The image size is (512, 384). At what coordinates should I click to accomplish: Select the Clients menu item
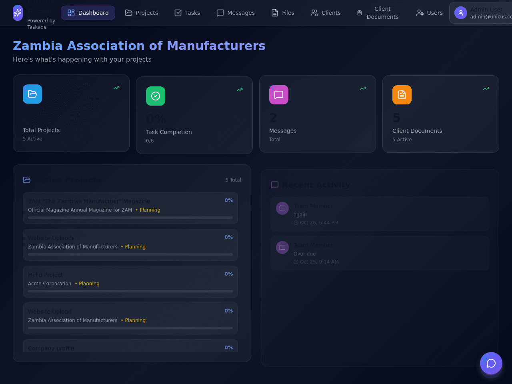pyautogui.click(x=326, y=13)
